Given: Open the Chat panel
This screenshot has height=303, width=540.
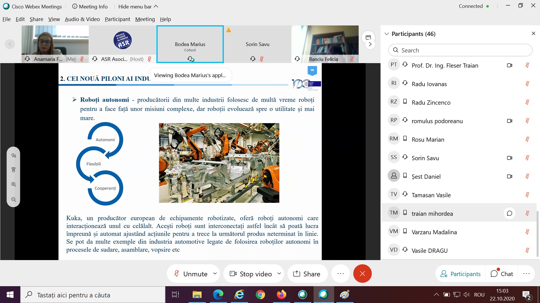Looking at the screenshot, I should tap(502, 274).
